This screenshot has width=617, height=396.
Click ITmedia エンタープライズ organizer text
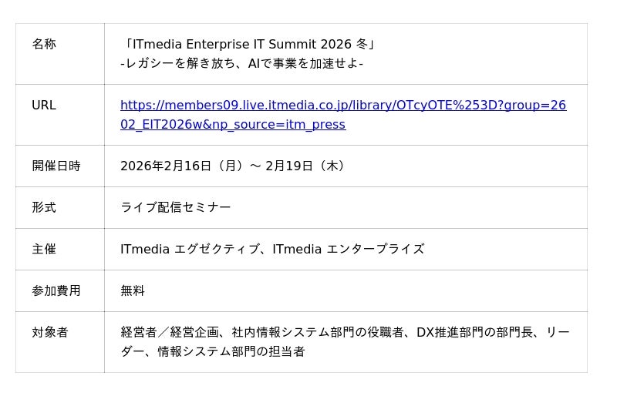click(x=348, y=250)
